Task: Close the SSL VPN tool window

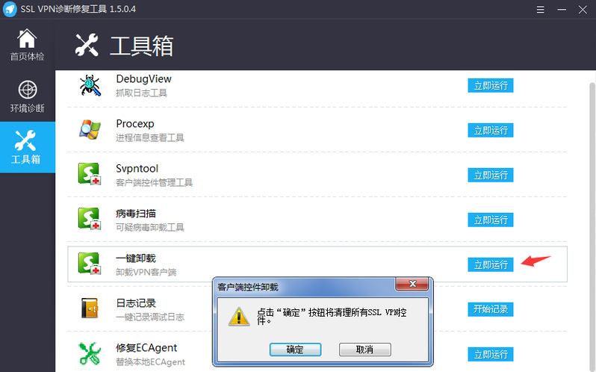Action: pyautogui.click(x=583, y=10)
